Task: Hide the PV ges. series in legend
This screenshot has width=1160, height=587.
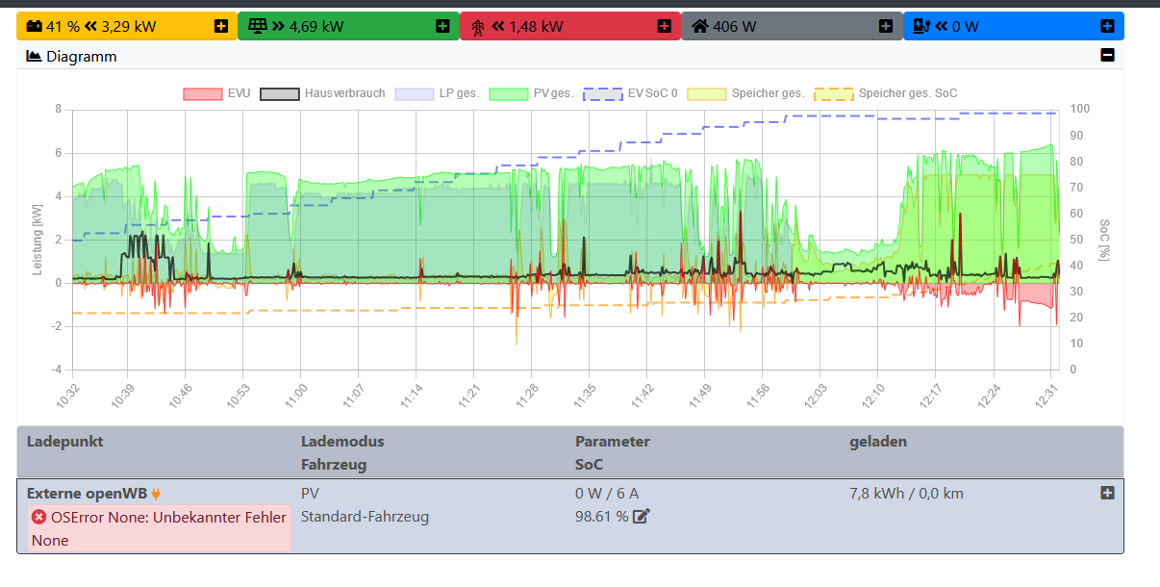Action: tap(531, 93)
